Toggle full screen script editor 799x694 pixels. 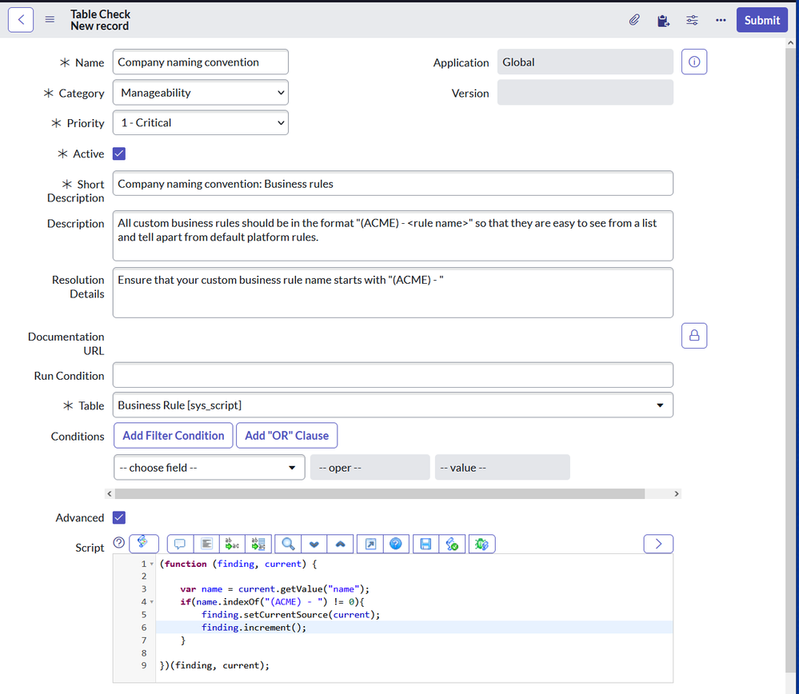[370, 544]
